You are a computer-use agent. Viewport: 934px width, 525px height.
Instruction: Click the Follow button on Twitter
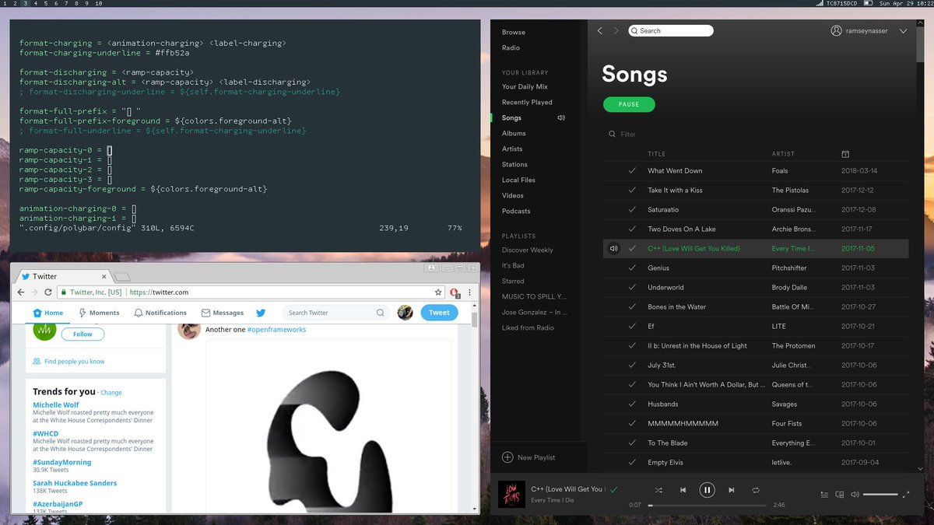83,334
